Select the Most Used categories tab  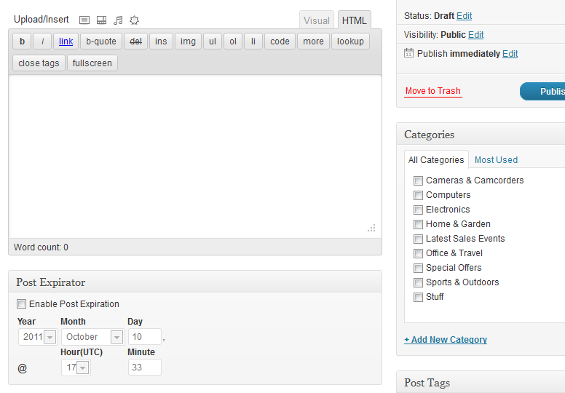tap(496, 160)
